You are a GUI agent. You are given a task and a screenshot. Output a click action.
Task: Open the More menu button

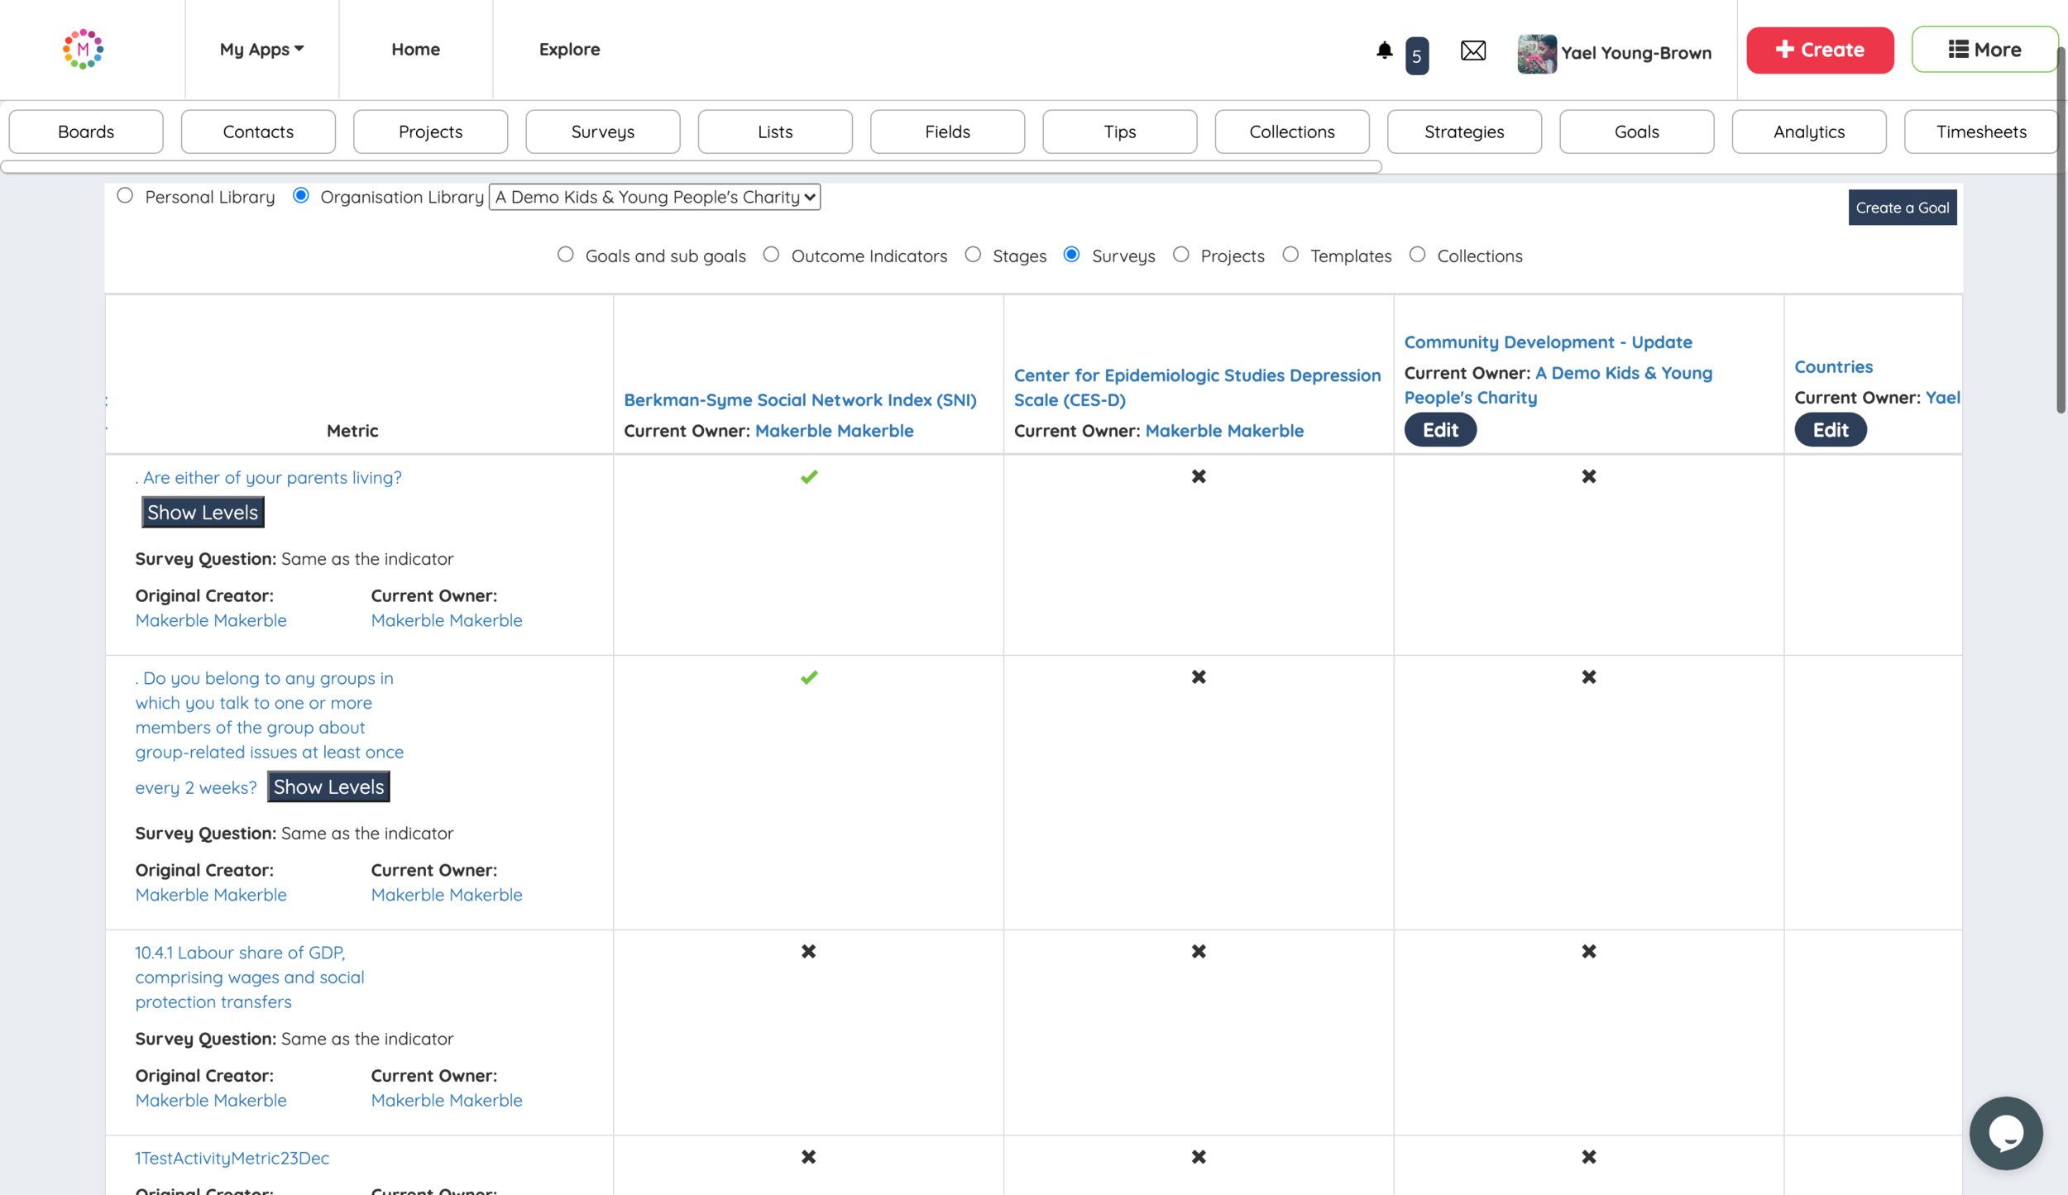click(1984, 50)
